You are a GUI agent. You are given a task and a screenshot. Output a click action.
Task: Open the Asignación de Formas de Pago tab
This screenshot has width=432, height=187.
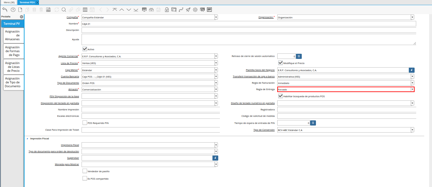tap(13, 51)
